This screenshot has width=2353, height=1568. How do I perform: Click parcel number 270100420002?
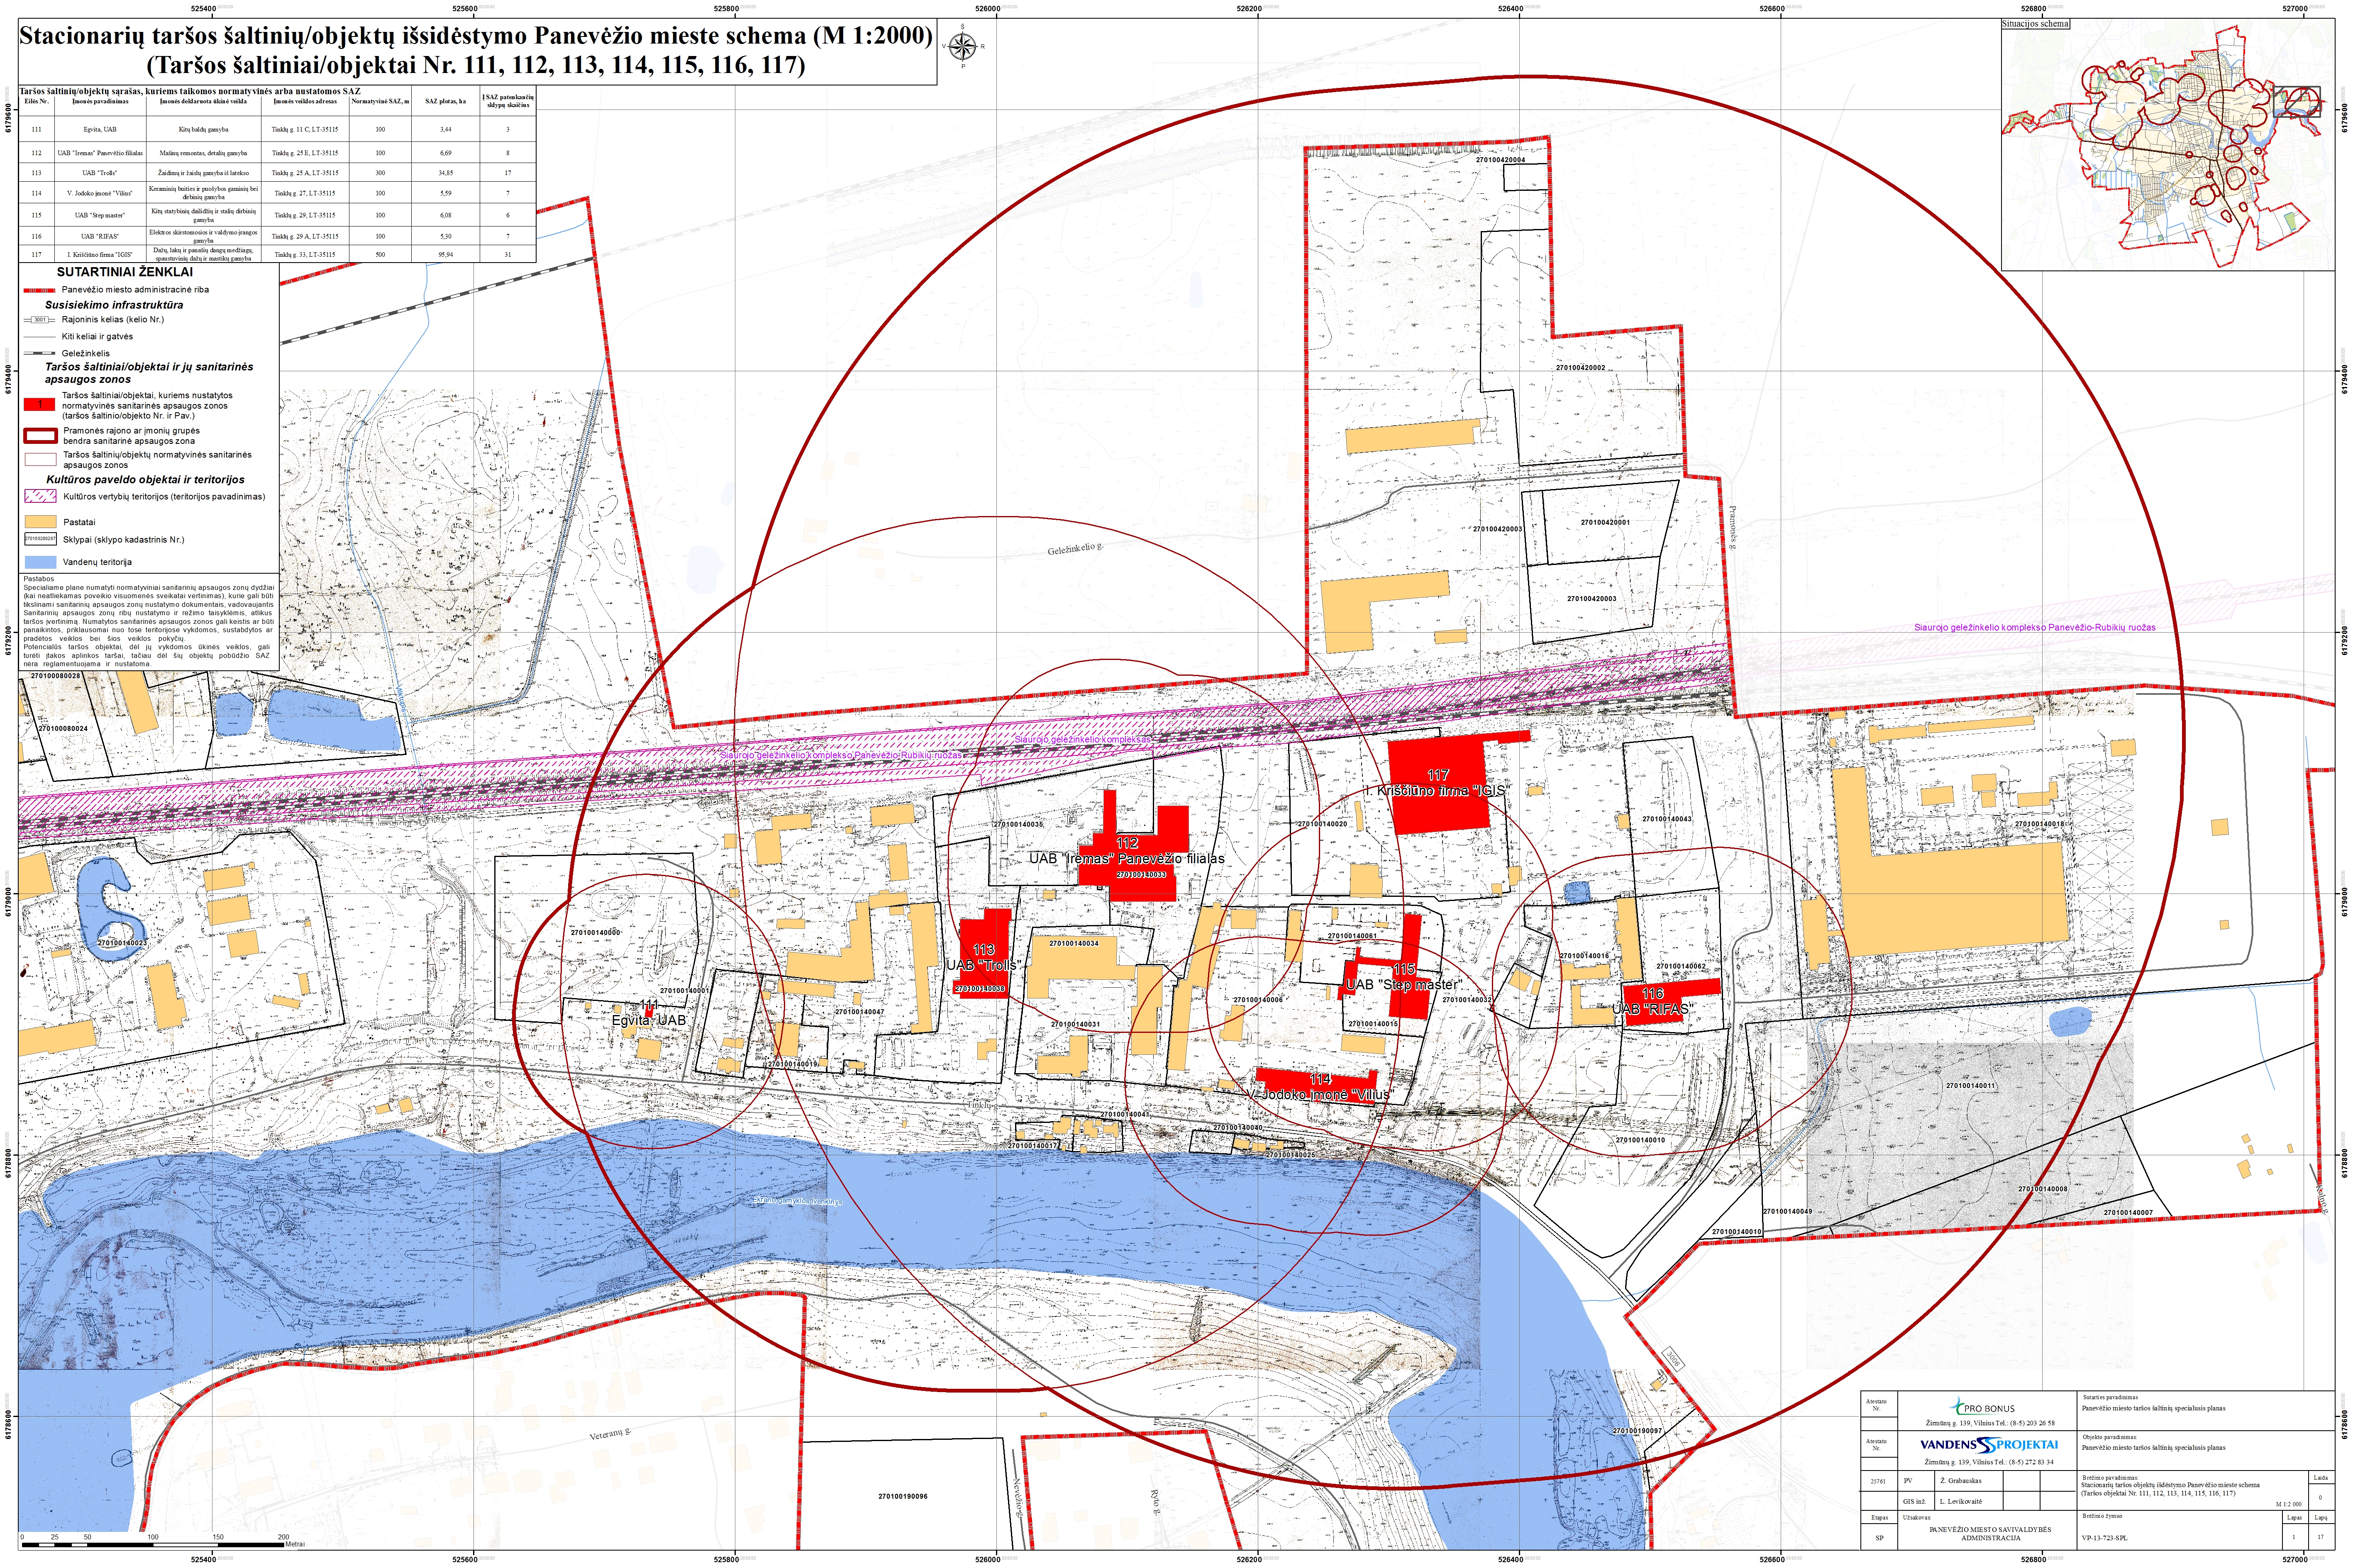pos(1581,368)
